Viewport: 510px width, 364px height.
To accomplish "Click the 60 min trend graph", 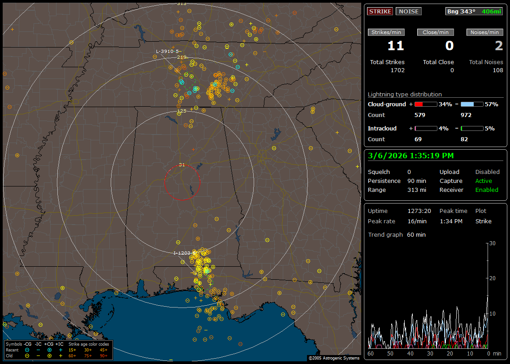I will coord(428,296).
